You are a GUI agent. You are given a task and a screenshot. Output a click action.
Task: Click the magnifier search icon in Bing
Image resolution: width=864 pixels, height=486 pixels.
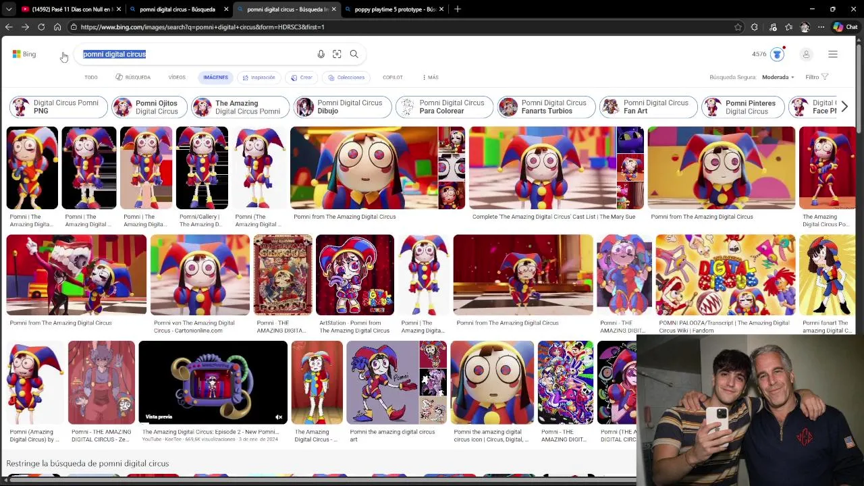354,54
